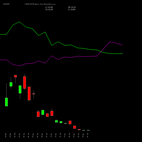142x142 pixels.
Task: Select the 22 Apr date label
Action: point(79,135)
